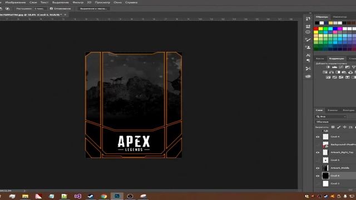The height and width of the screenshot is (200, 356).
Task: Open the Коррекция tab
Action: [337, 58]
